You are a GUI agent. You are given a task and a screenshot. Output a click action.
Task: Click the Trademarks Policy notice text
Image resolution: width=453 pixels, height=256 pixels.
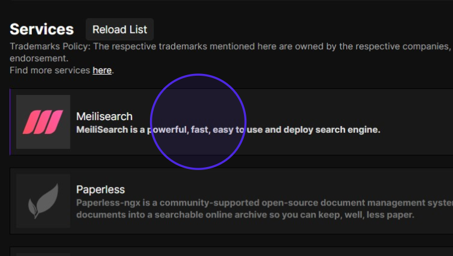pyautogui.click(x=229, y=47)
